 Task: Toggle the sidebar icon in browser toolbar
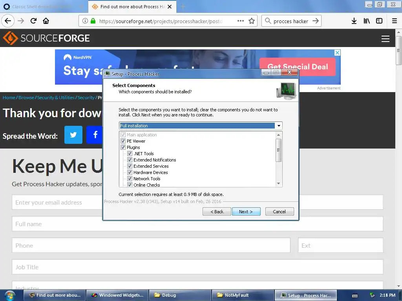[x=379, y=21]
